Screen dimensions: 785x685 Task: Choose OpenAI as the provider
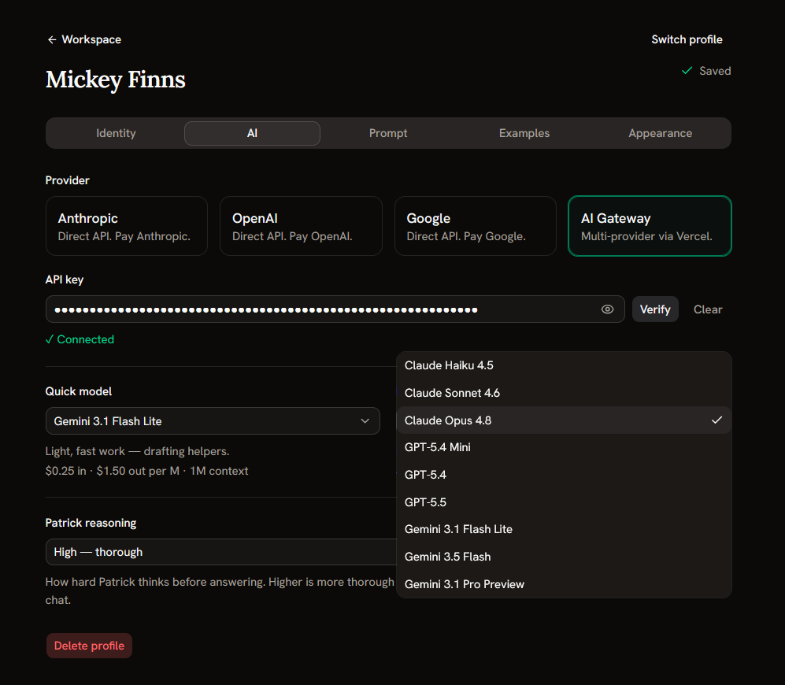301,226
